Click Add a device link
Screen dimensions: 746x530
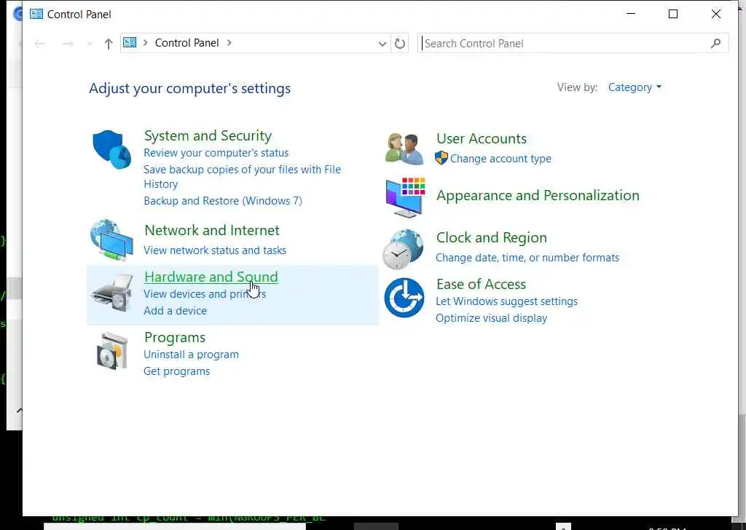pos(175,310)
